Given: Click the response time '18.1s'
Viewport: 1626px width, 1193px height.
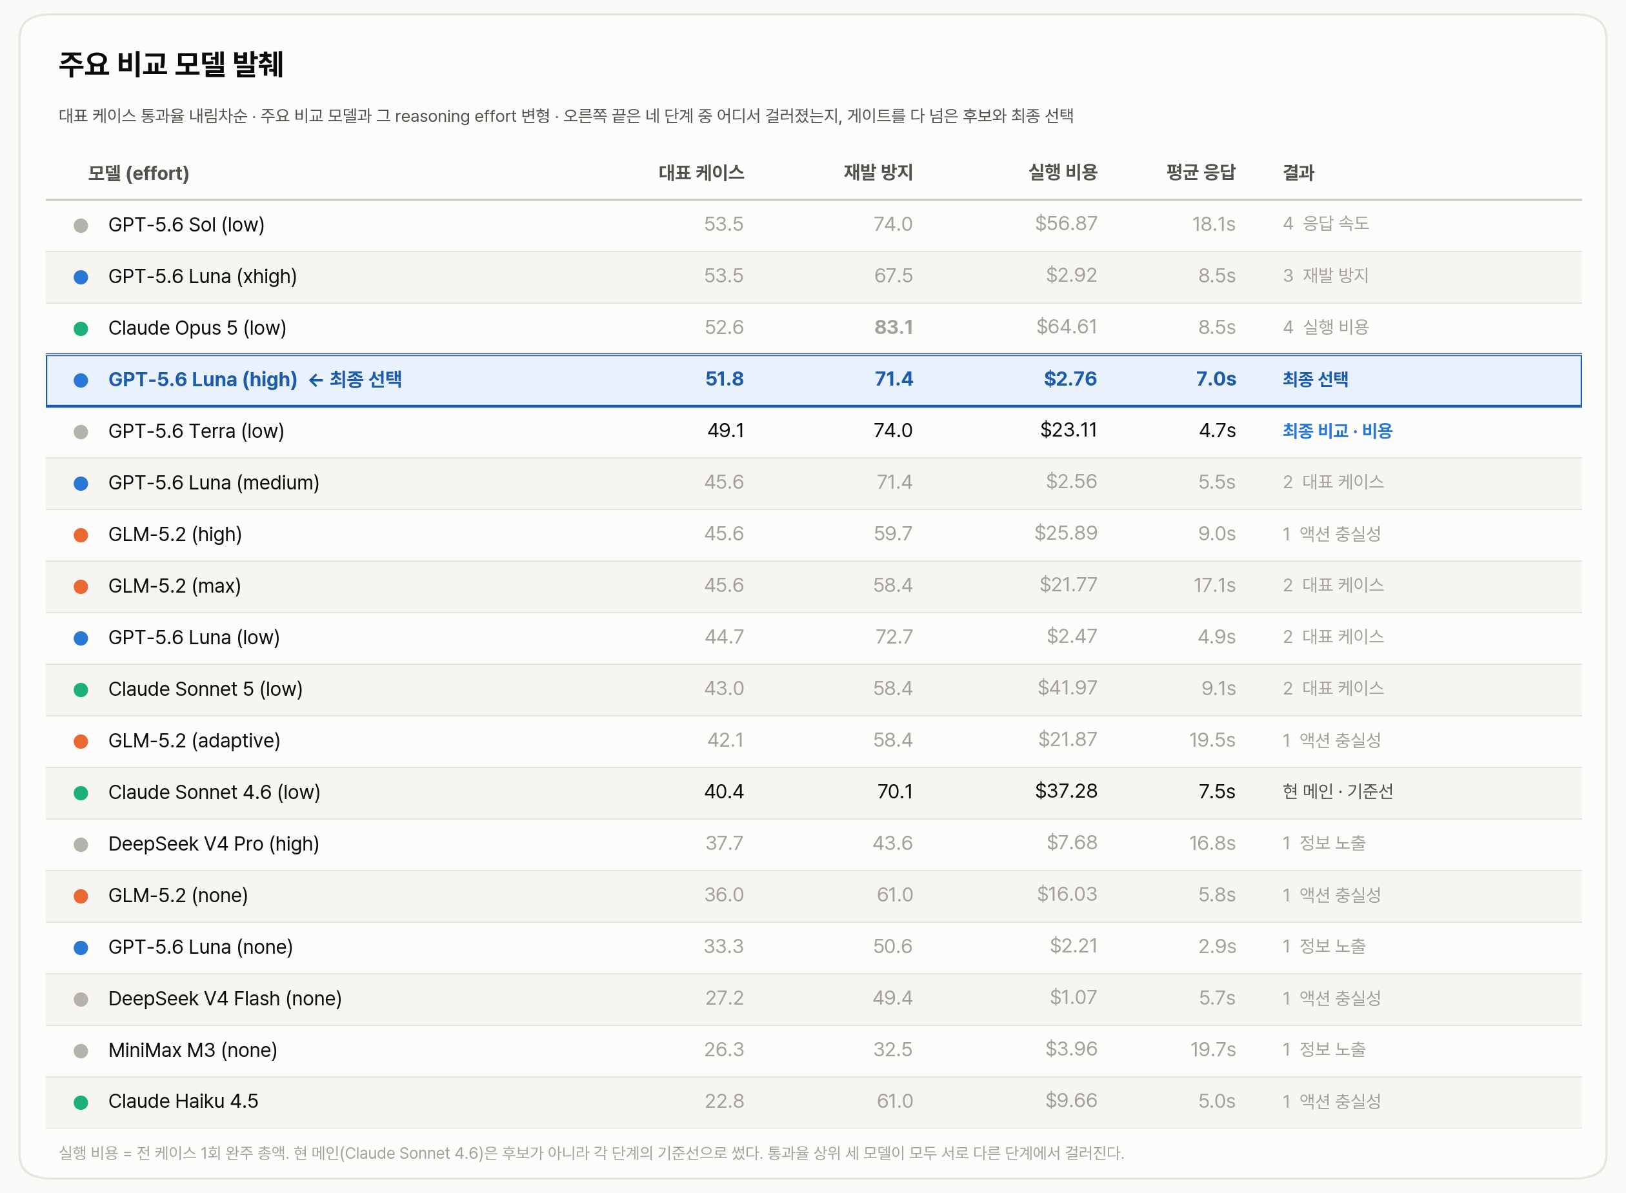Looking at the screenshot, I should 1213,224.
